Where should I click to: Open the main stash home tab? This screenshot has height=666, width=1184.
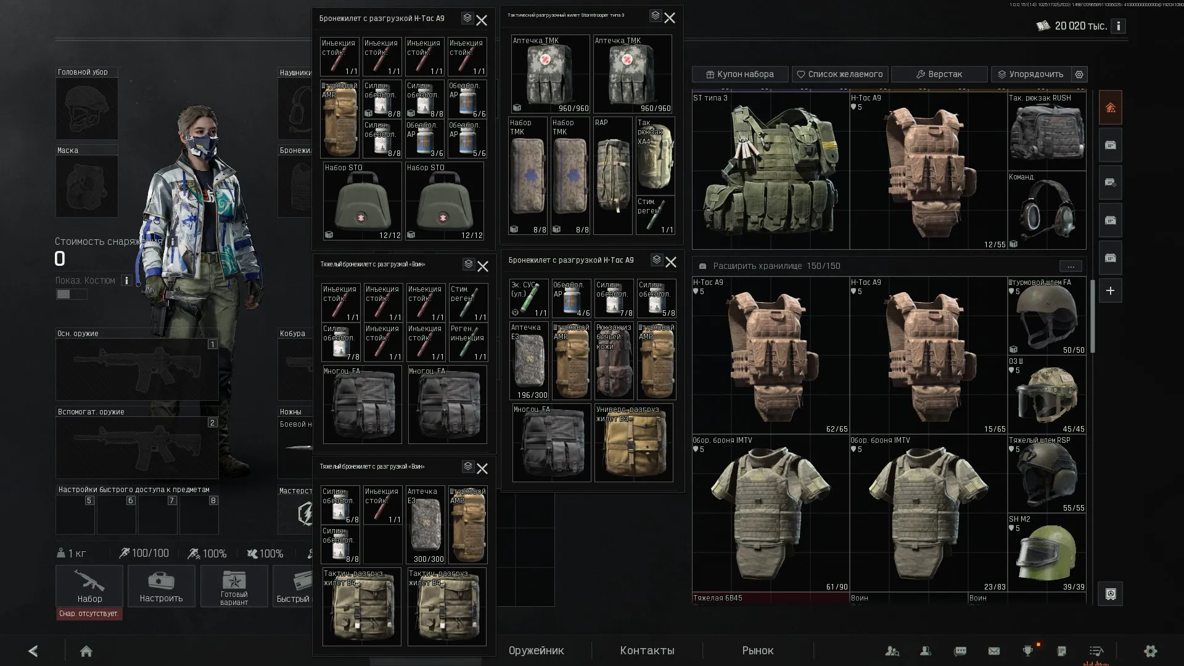pos(1110,108)
